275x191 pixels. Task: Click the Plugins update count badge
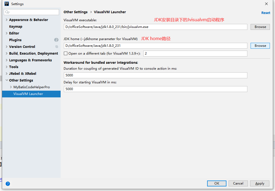(56, 40)
